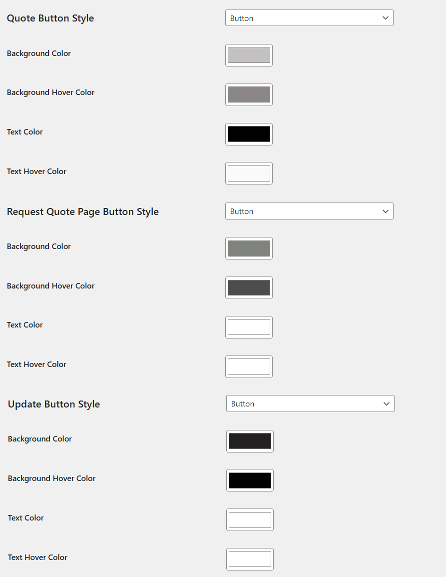Click the Update Button Text Color swatch
Viewport: 446px width, 577px height.
[250, 519]
